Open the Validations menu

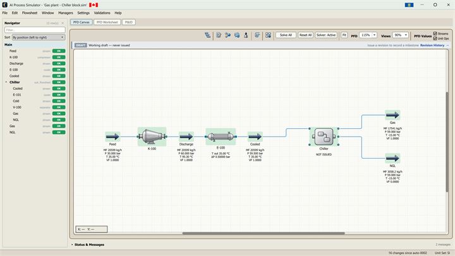(102, 13)
